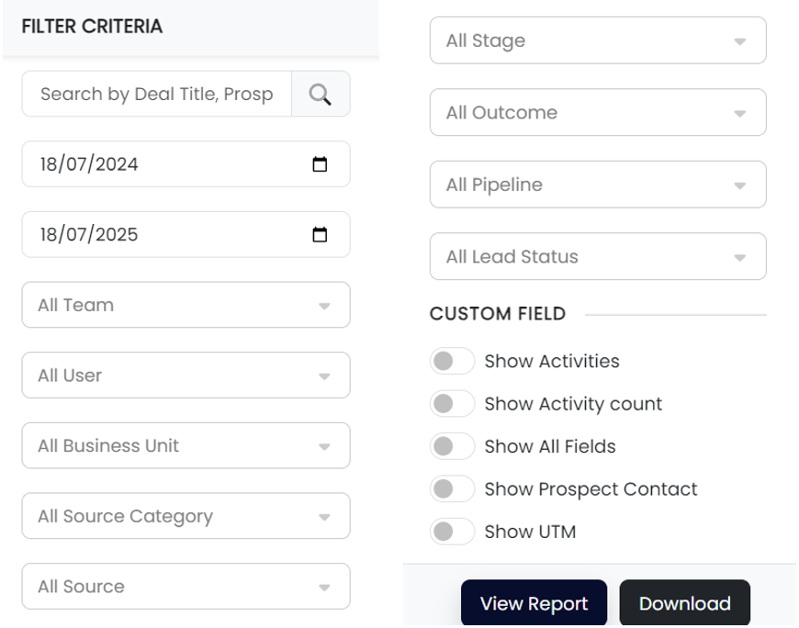
Task: Open the All Stage dropdown
Action: tap(597, 40)
